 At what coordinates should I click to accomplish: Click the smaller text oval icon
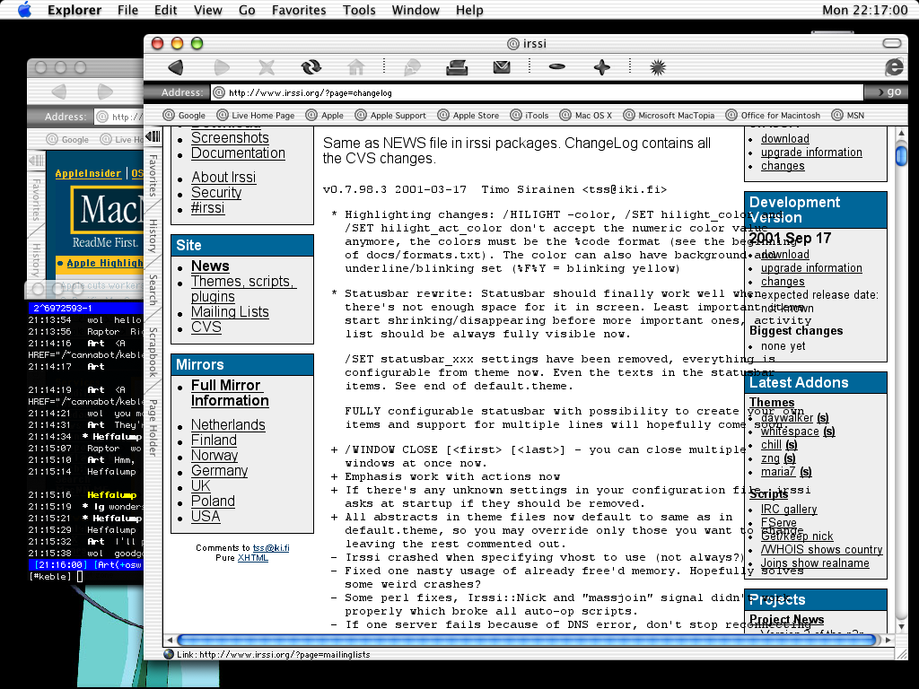[556, 66]
